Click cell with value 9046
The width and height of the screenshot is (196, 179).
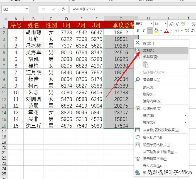[x=81, y=113]
